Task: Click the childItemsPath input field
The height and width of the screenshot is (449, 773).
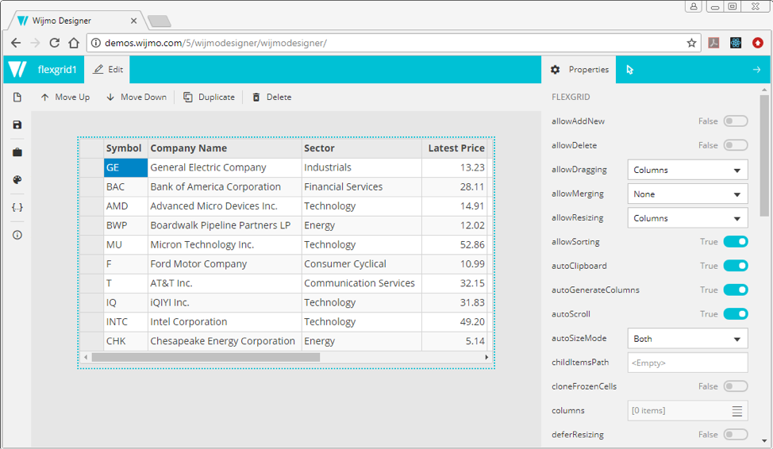Action: point(687,363)
